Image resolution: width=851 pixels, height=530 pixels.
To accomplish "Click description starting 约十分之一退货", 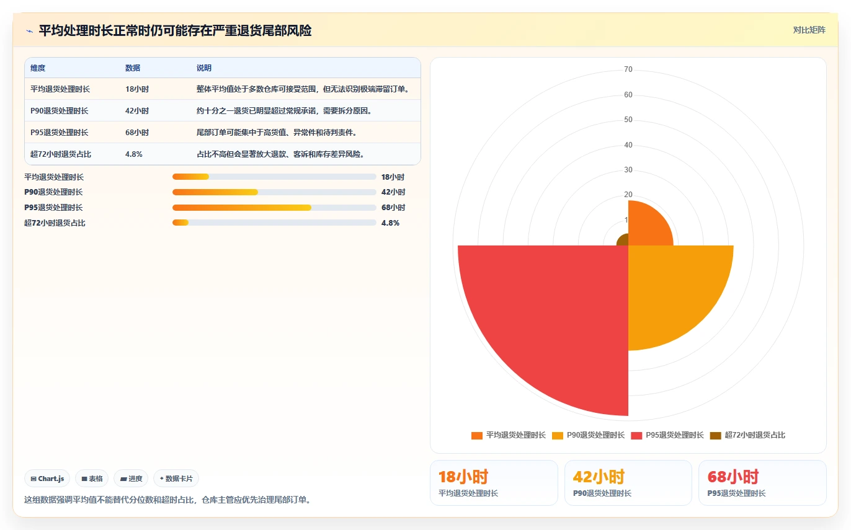I will tap(284, 111).
